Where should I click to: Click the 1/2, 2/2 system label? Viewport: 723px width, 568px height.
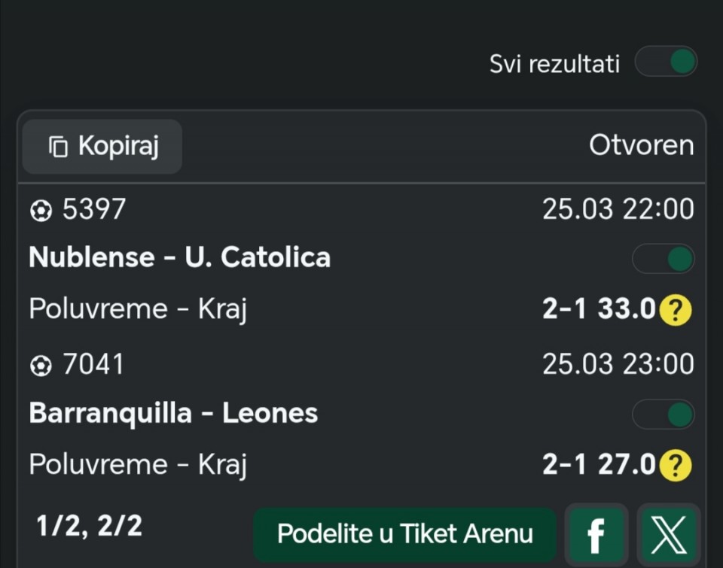[89, 526]
